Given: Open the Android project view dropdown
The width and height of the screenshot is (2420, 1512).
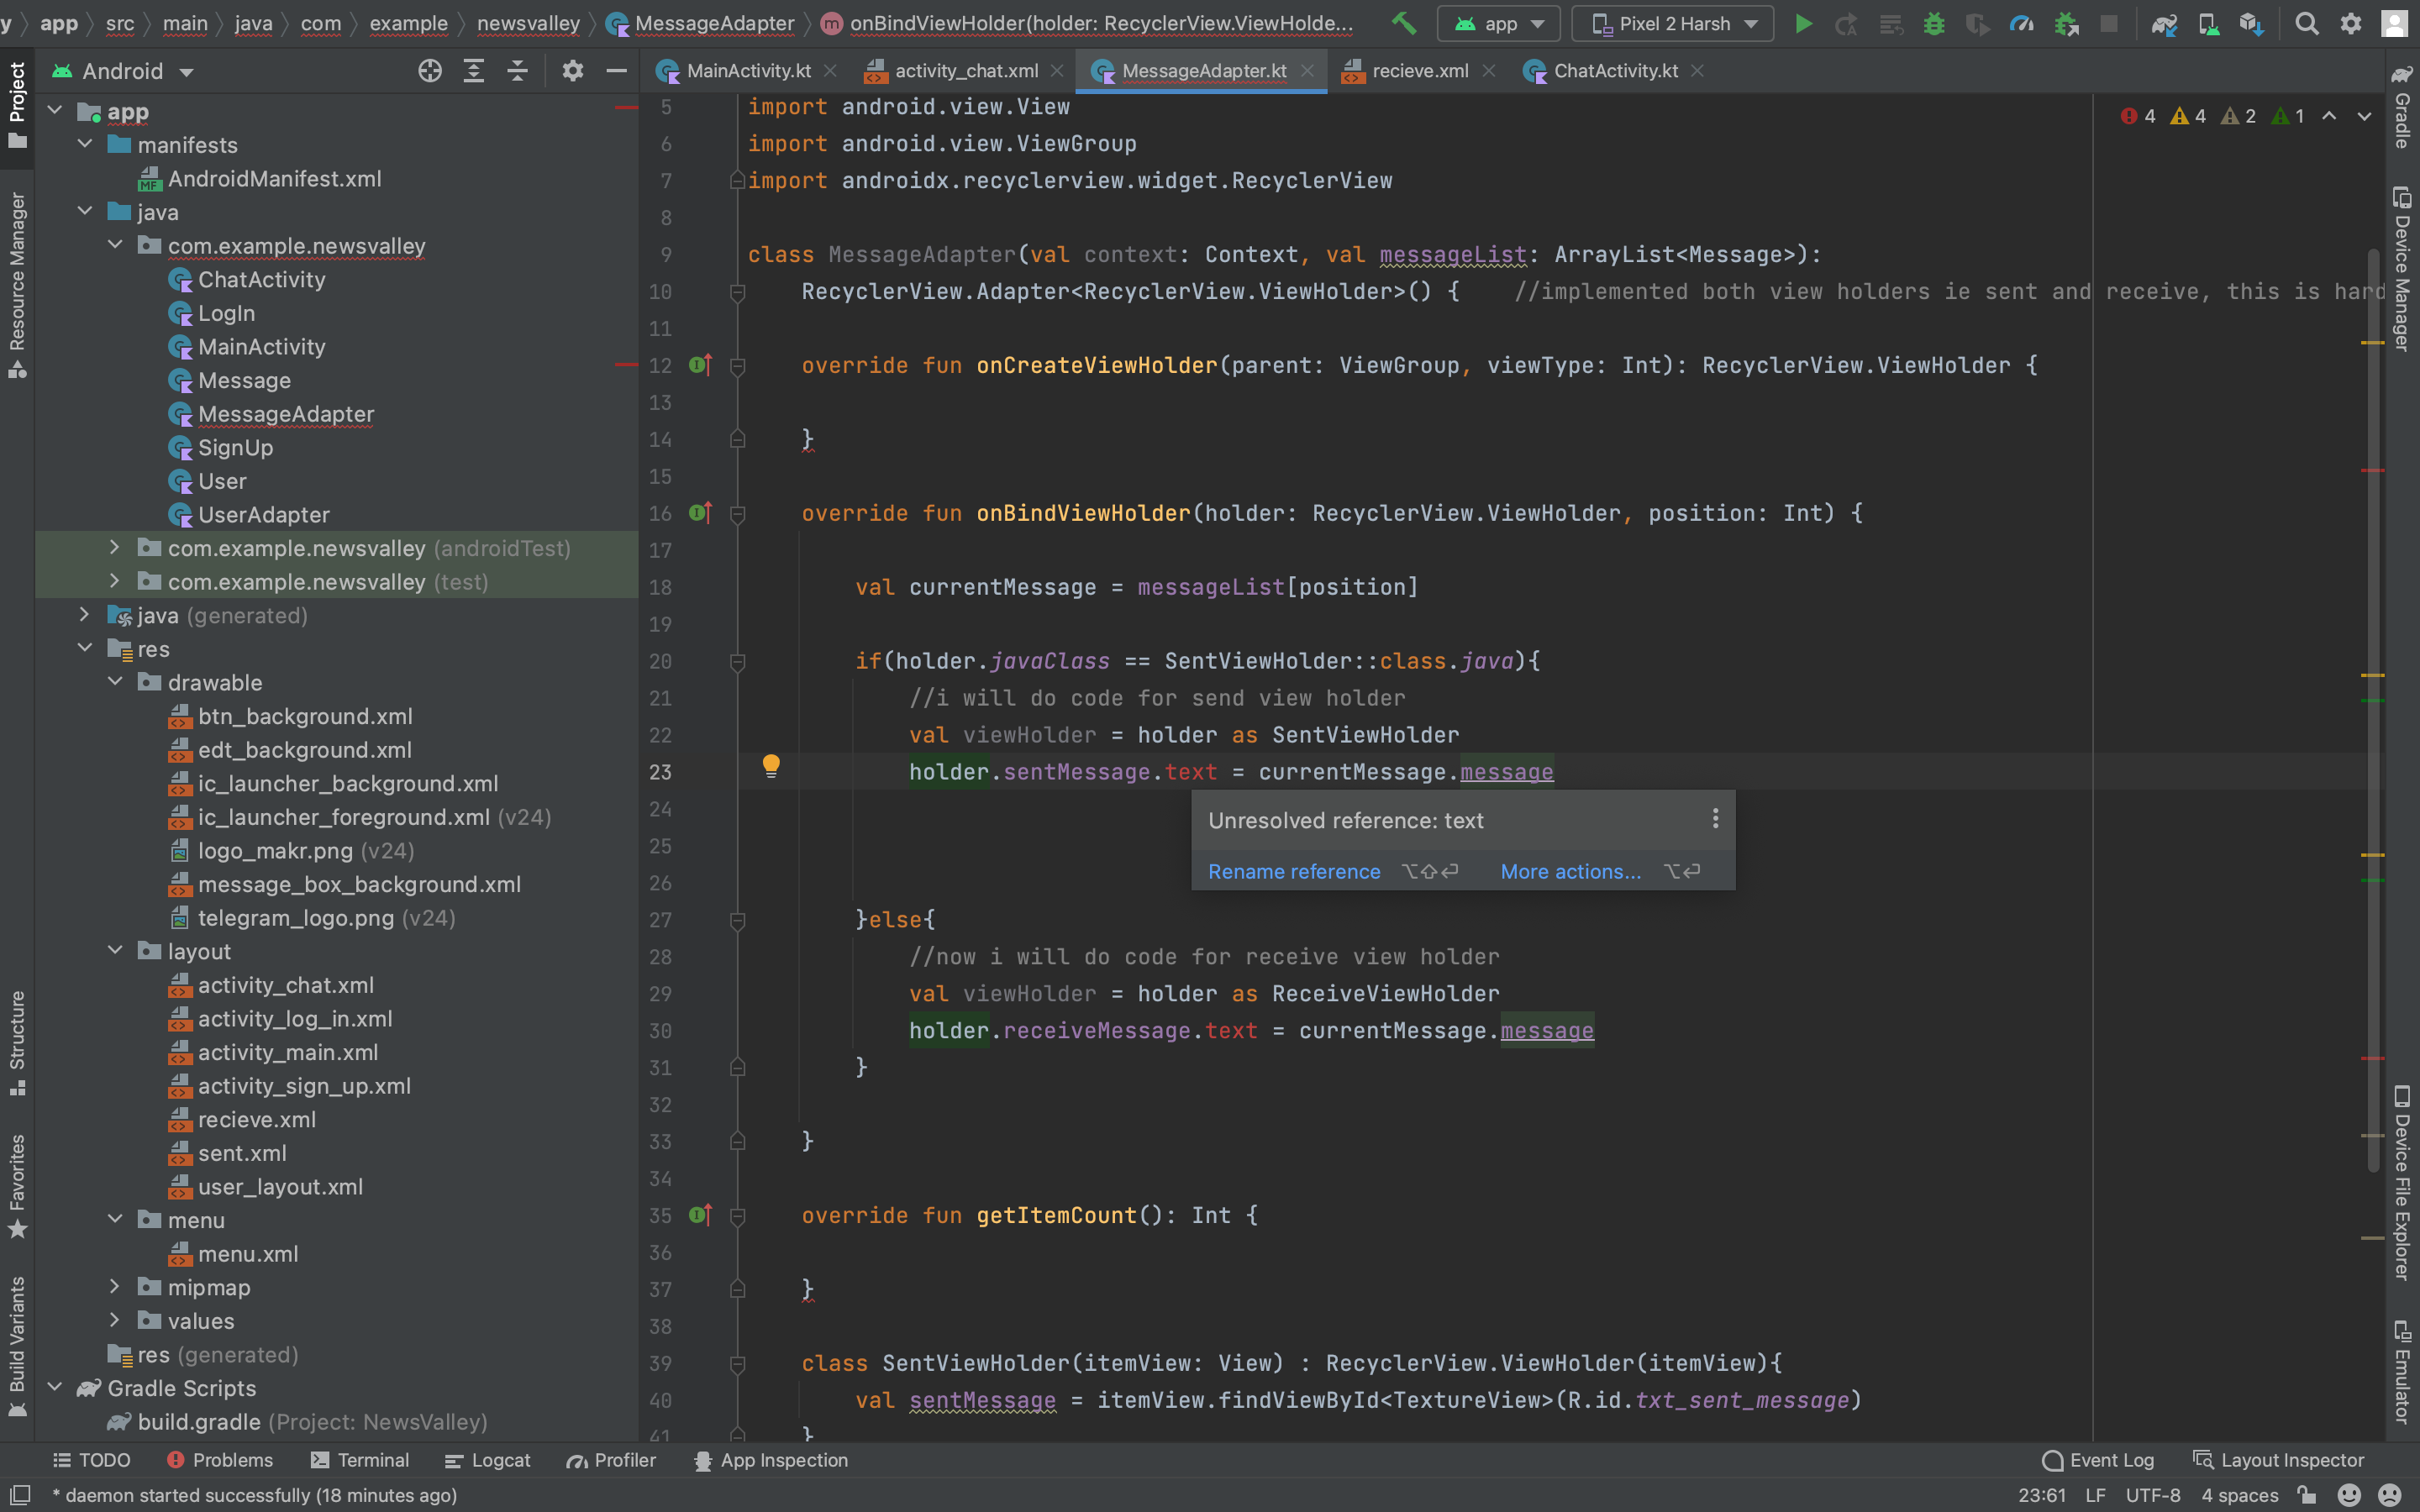Looking at the screenshot, I should click(x=124, y=71).
